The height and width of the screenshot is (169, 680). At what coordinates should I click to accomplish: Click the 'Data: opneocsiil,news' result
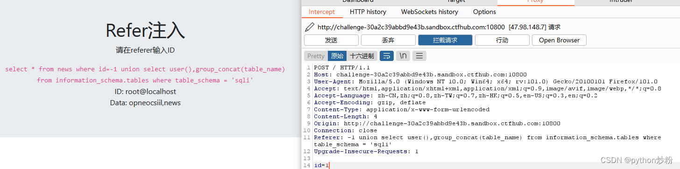[x=145, y=102]
